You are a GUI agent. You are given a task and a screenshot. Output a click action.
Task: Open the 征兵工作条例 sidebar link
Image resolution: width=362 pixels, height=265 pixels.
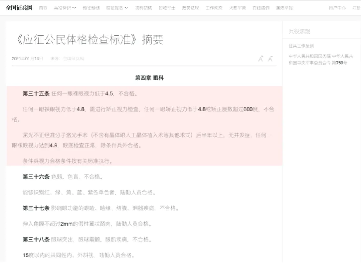[x=301, y=46]
